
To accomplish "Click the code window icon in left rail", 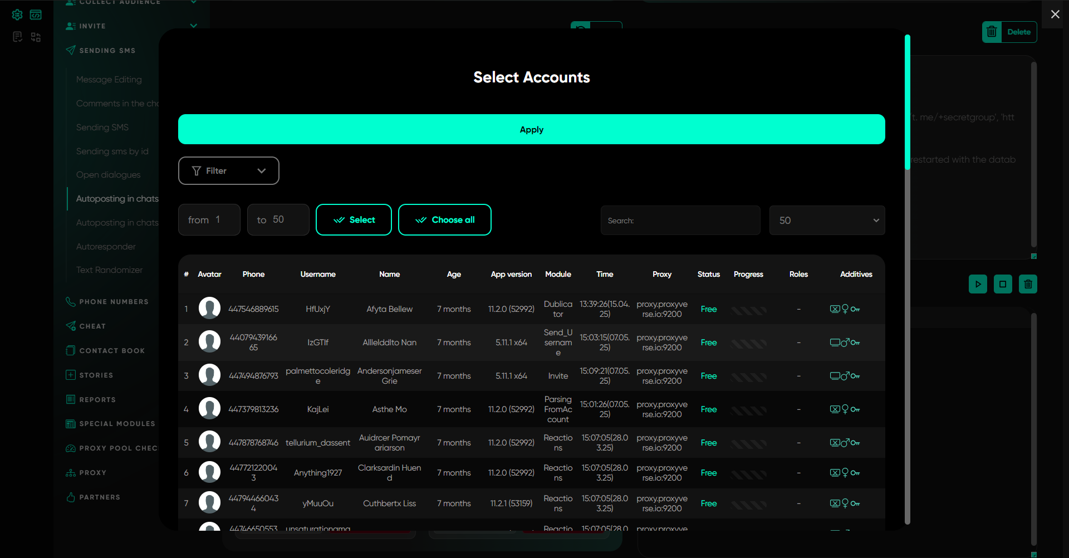I will [36, 14].
